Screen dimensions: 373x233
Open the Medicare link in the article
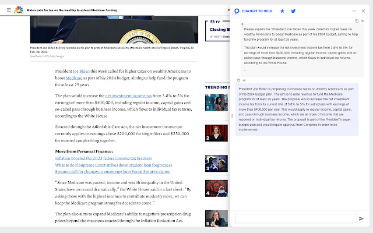[x=74, y=78]
